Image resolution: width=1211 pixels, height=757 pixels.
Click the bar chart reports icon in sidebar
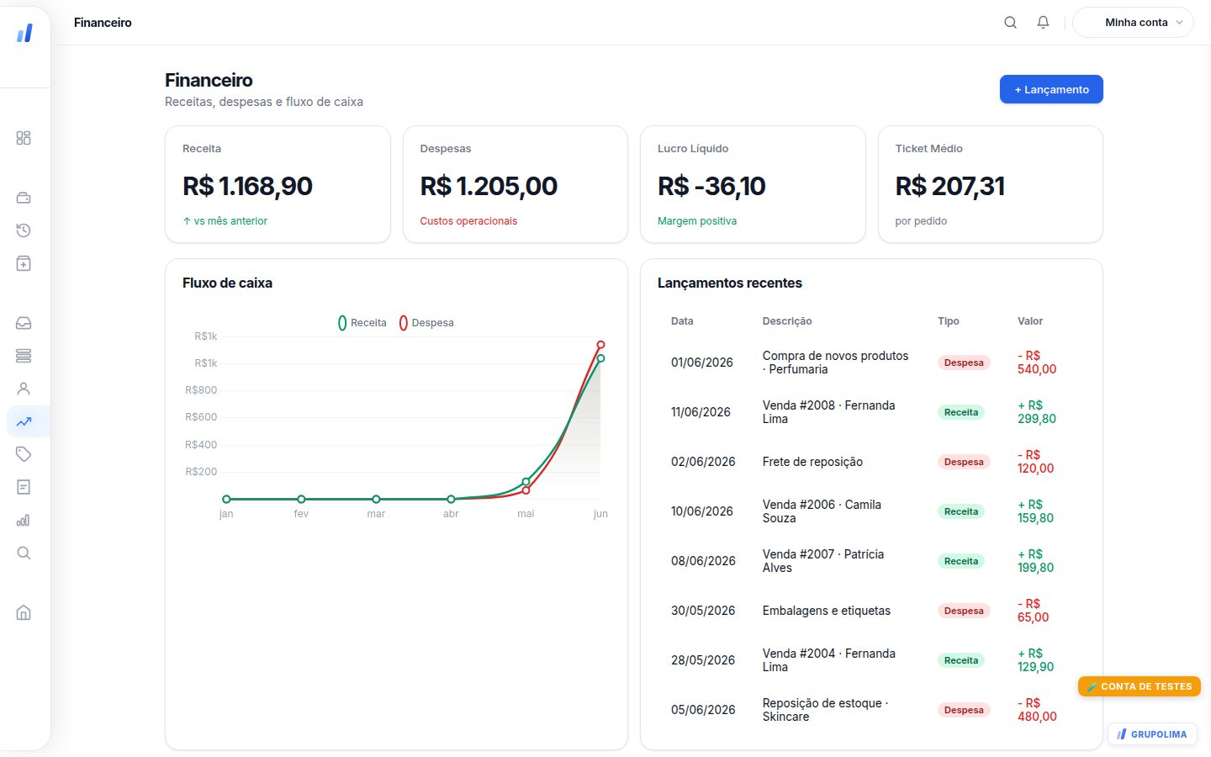click(24, 520)
